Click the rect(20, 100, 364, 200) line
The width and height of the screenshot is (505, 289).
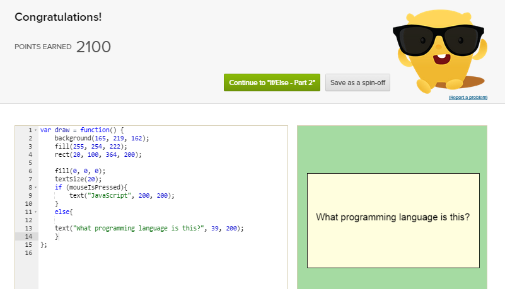(98, 154)
